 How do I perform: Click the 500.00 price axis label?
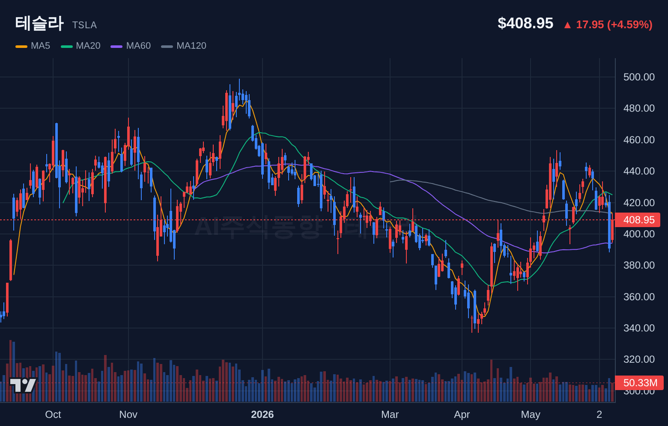coord(639,77)
